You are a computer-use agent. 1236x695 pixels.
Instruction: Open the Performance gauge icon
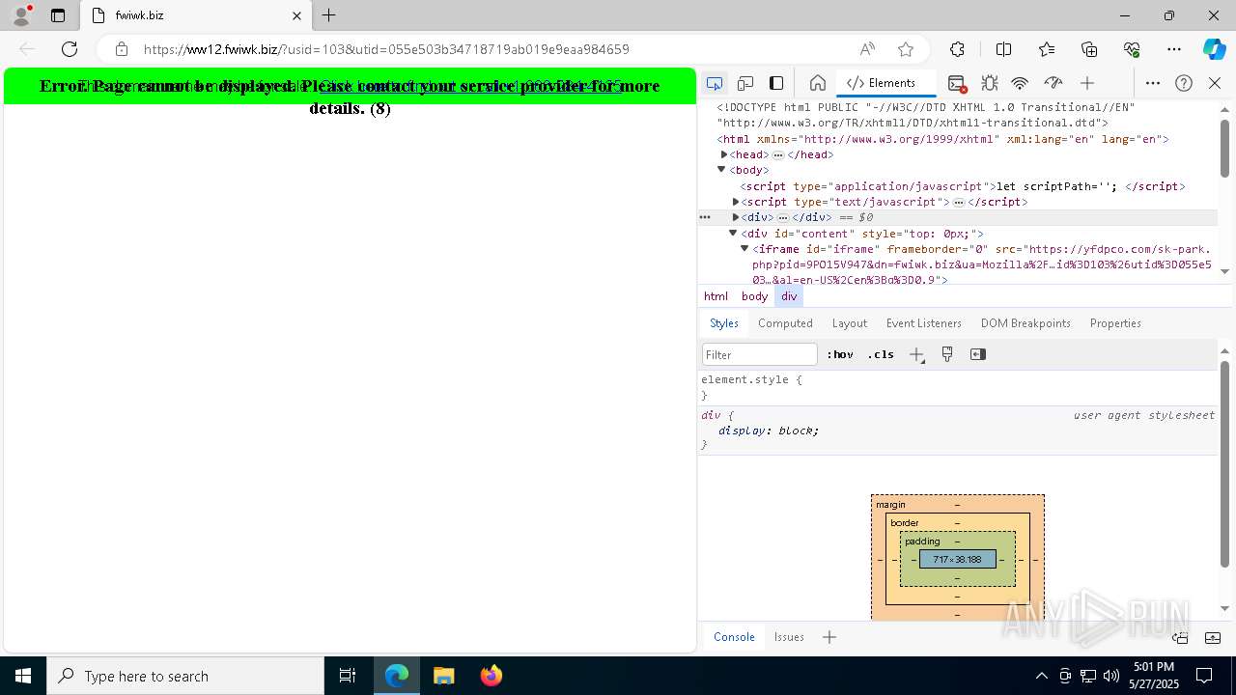tap(1053, 83)
